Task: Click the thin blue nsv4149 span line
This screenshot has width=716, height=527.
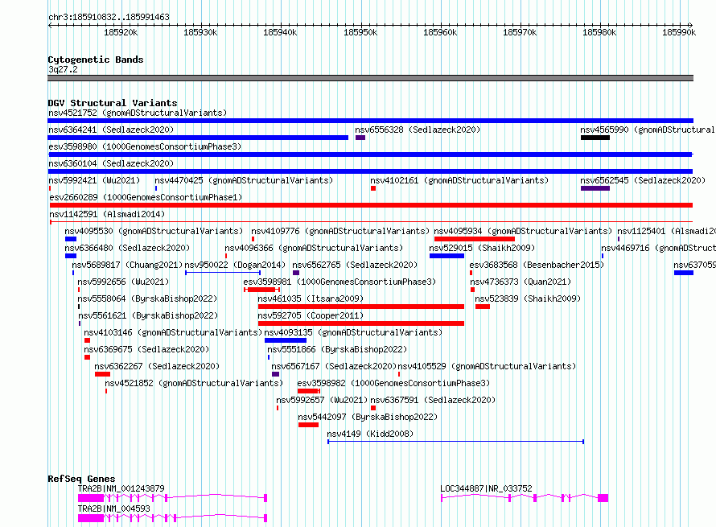Action: pos(455,442)
